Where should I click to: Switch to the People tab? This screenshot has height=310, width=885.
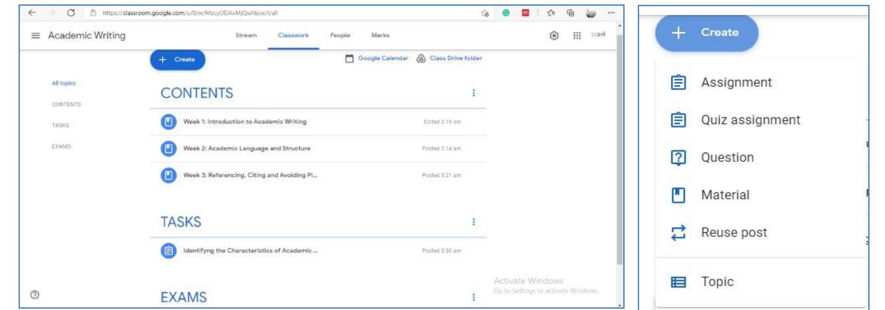point(340,35)
